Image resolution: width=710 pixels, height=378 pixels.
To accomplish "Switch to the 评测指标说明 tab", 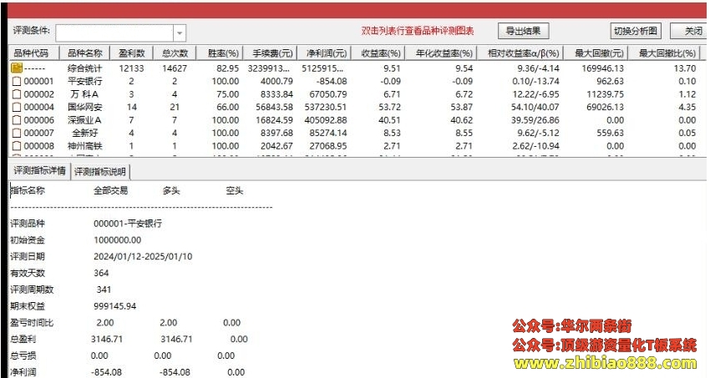I will pyautogui.click(x=100, y=172).
